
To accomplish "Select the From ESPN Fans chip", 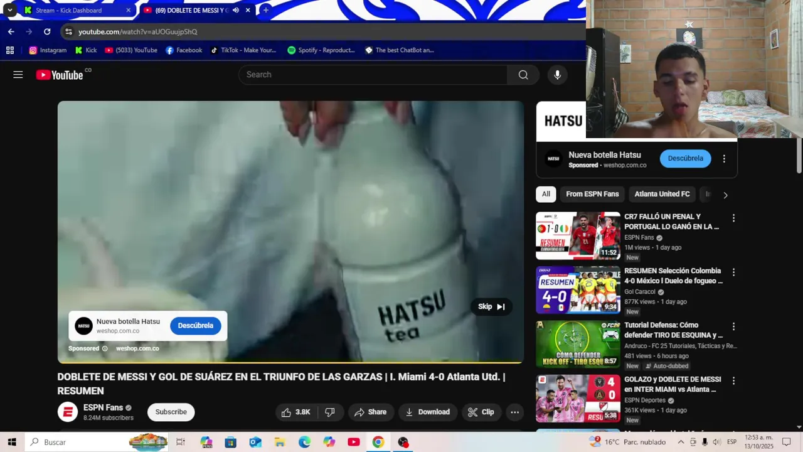I will 592,194.
